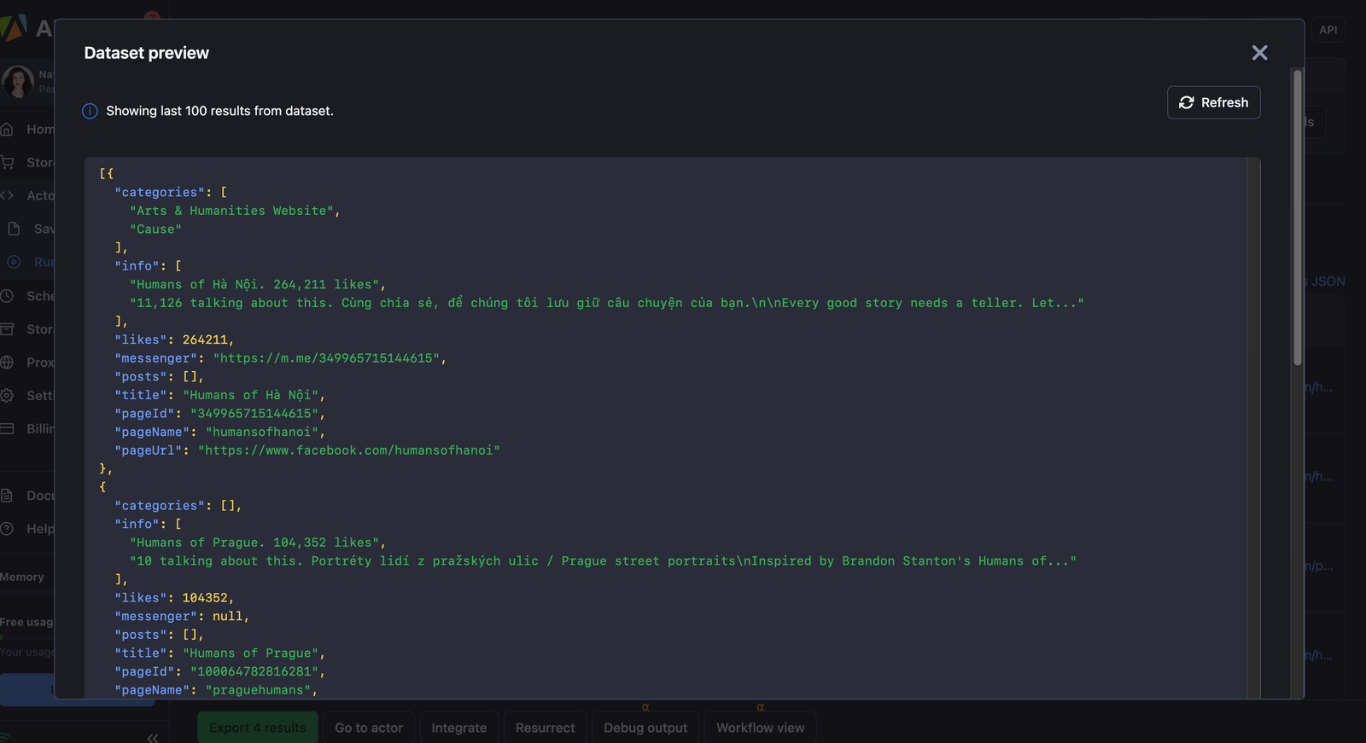Click the info icon beside 'Showing last 100 results'
Screen dimensions: 1366x743
point(90,112)
